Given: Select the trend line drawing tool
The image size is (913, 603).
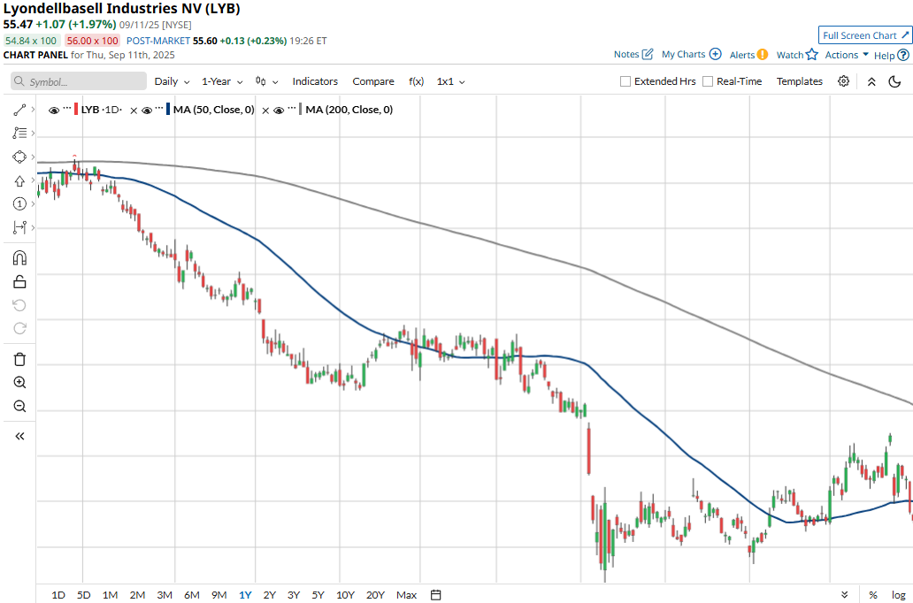Looking at the screenshot, I should 19,110.
